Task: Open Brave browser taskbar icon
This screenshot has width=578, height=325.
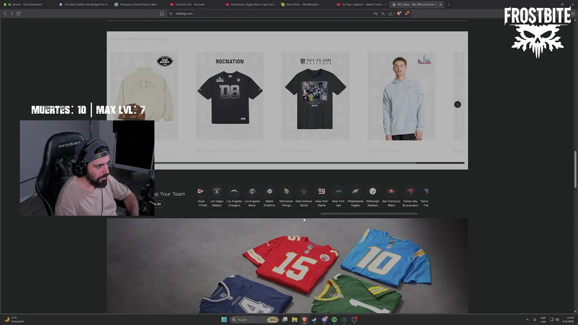Action: pyautogui.click(x=304, y=320)
